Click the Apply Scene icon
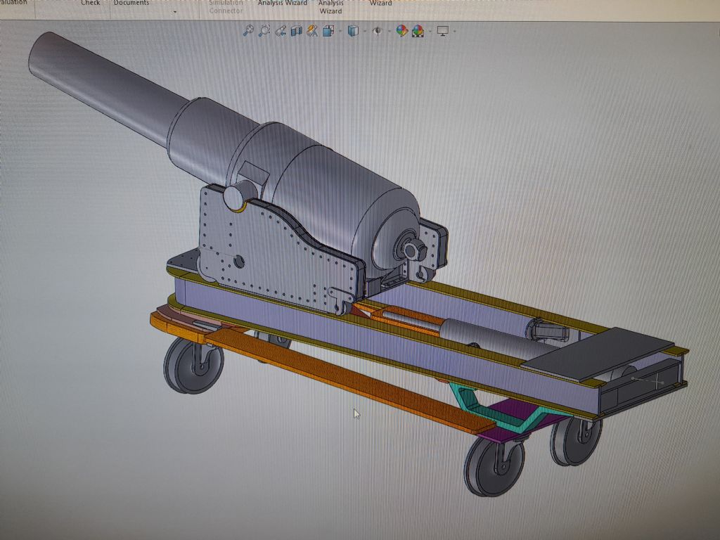The image size is (720, 540). (x=418, y=31)
